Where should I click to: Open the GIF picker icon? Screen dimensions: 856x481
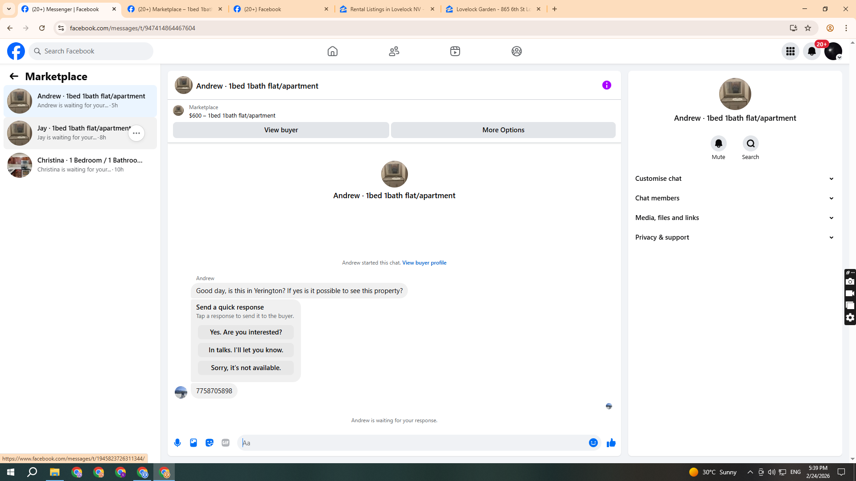coord(226,443)
